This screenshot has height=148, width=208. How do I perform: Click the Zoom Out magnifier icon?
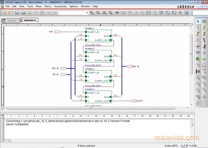pos(98,12)
